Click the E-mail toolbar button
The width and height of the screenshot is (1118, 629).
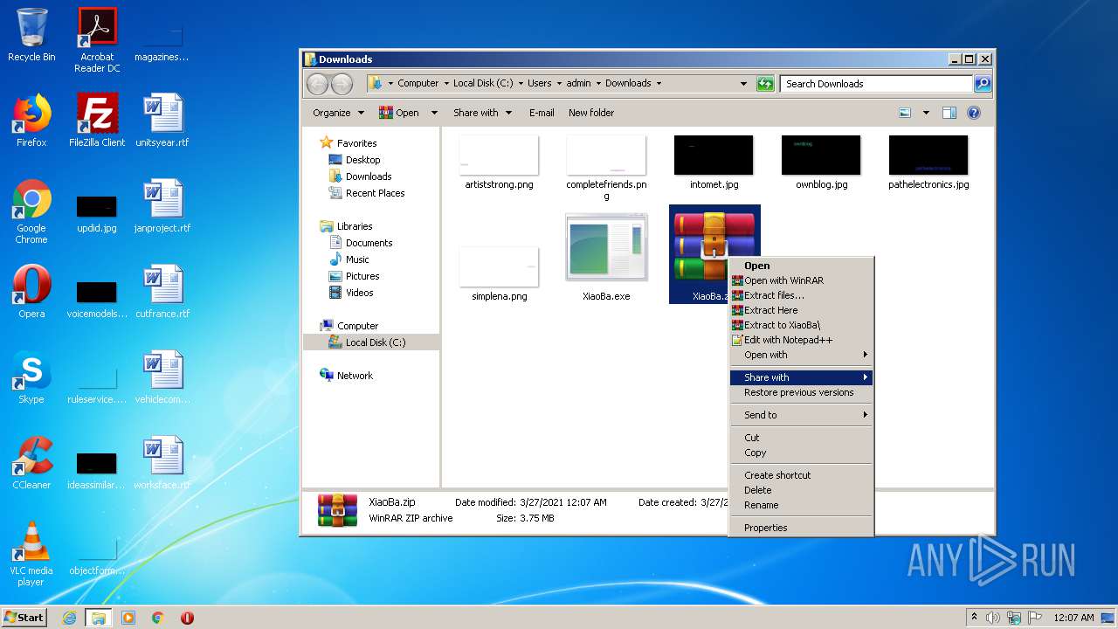click(542, 113)
